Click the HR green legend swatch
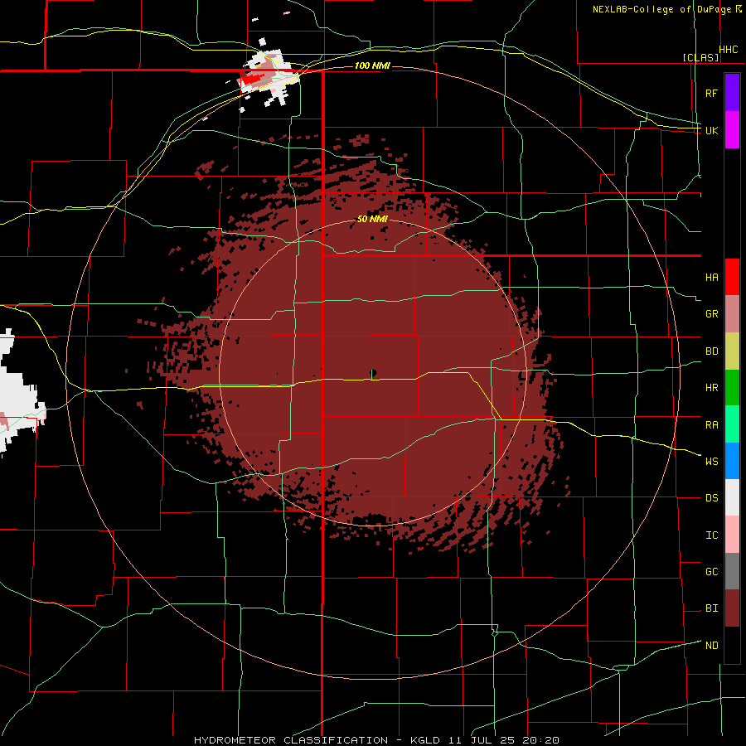The width and height of the screenshot is (746, 746). [x=732, y=388]
